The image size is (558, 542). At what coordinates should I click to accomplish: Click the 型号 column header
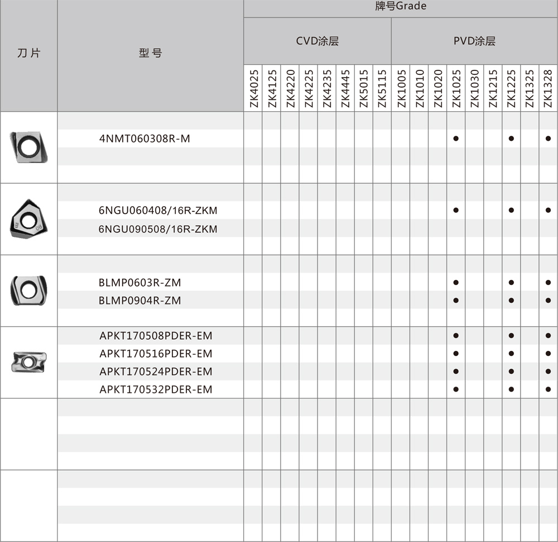coord(150,54)
